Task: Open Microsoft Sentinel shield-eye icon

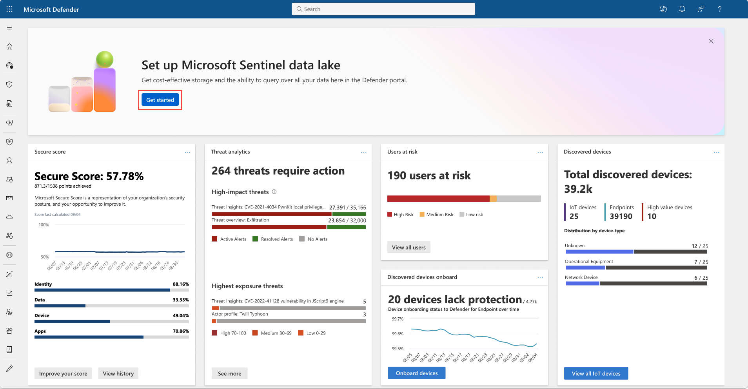Action: coord(9,142)
